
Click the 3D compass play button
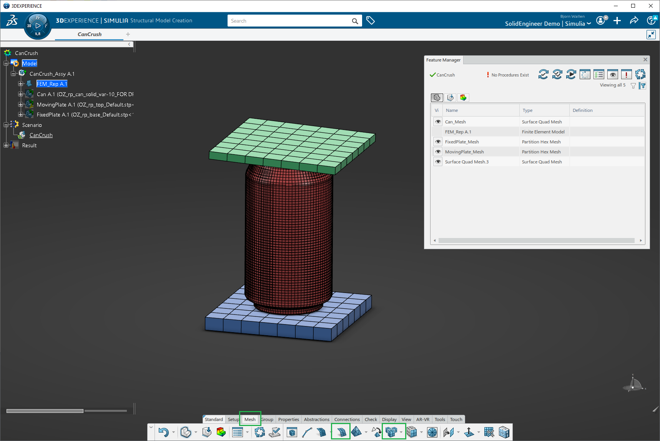tap(38, 26)
